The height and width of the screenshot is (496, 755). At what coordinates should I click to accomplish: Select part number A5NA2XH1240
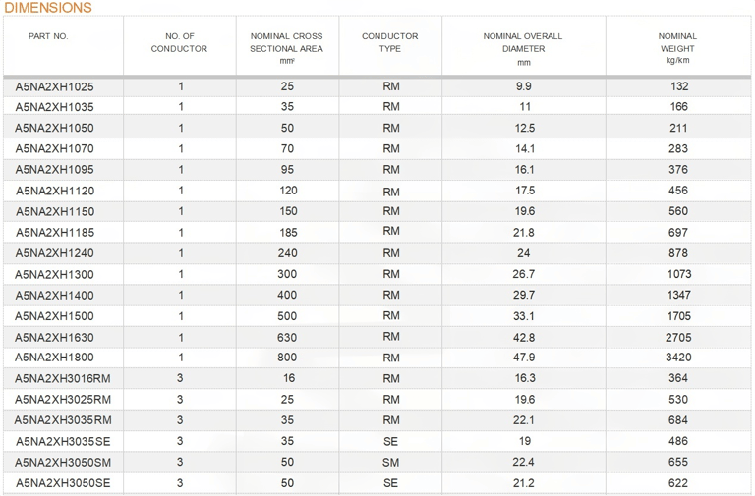pos(54,253)
